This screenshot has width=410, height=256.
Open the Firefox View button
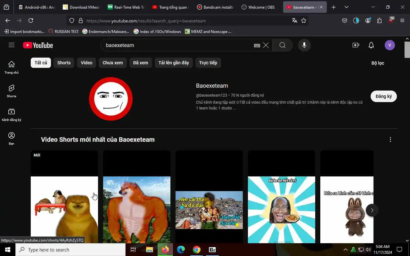[6, 7]
